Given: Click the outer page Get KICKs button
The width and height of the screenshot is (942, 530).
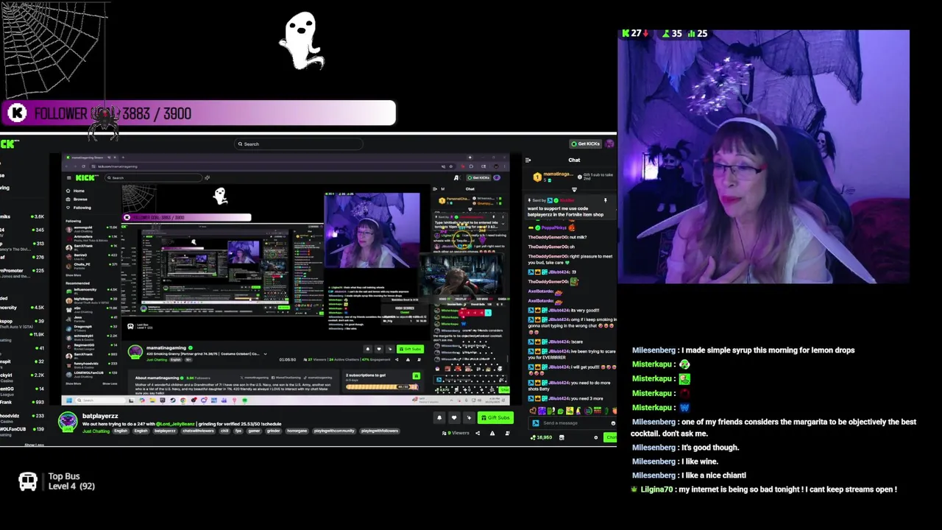Looking at the screenshot, I should [587, 144].
